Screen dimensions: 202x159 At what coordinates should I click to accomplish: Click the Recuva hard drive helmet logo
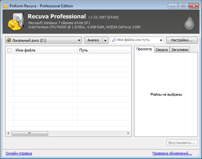[15, 22]
